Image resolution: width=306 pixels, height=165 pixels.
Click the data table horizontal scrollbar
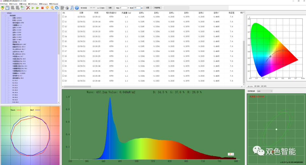coord(153,86)
